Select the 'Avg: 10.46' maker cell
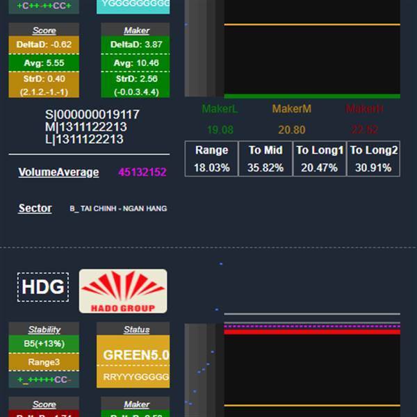The width and height of the screenshot is (417, 417). (136, 63)
